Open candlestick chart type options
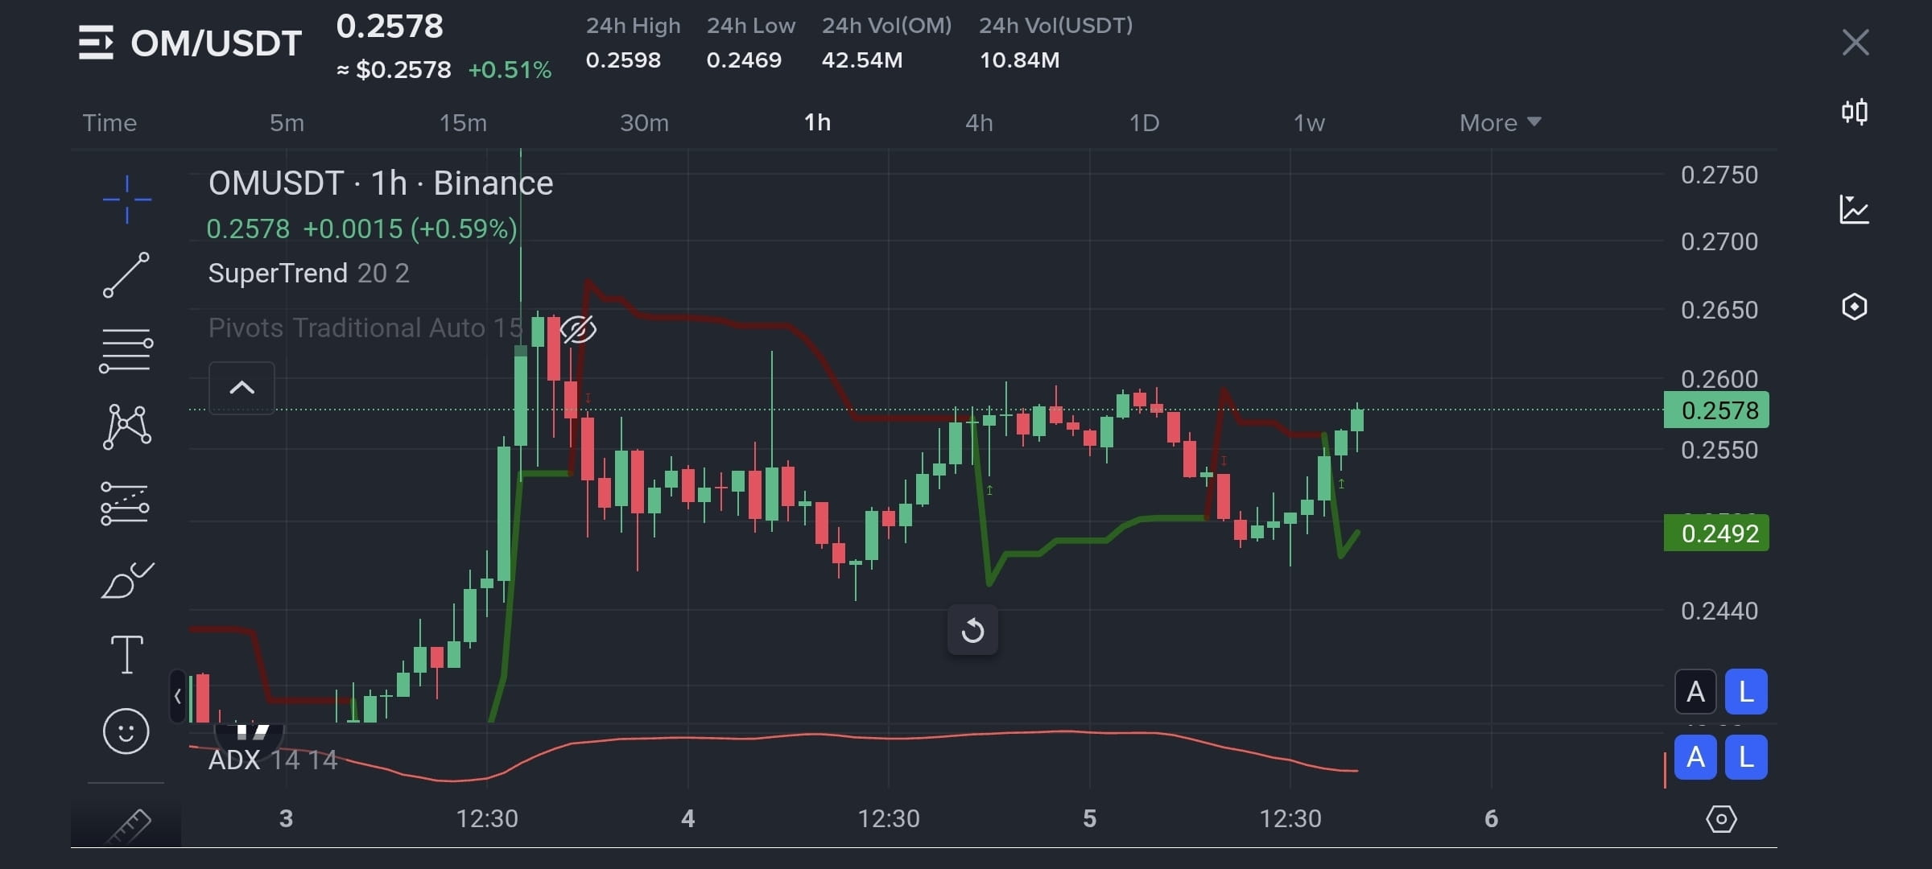The height and width of the screenshot is (869, 1932). pos(1855,111)
